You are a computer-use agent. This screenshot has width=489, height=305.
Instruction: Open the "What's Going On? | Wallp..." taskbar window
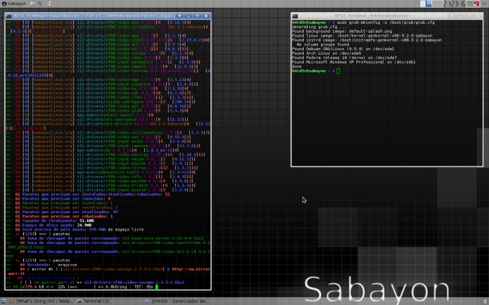(x=42, y=301)
